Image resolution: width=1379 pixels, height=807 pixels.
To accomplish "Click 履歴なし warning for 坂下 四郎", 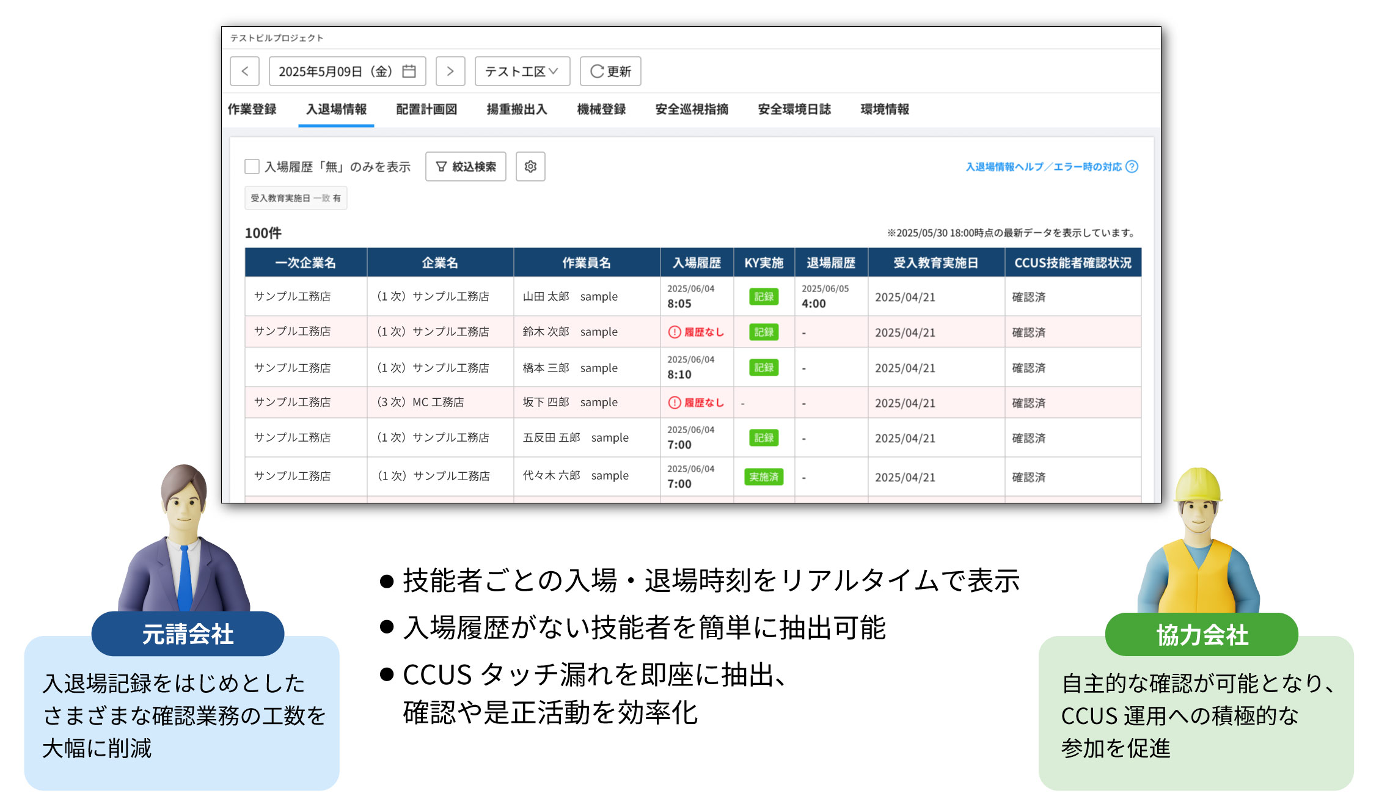I will (x=696, y=403).
